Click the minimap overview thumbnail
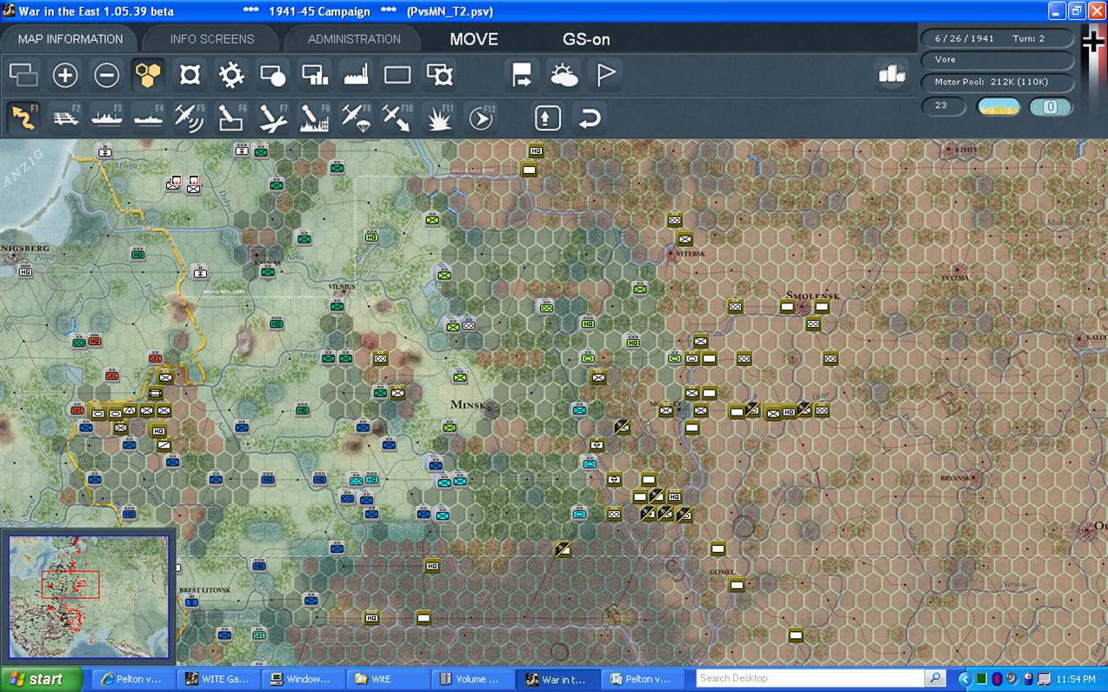1108x692 pixels. tap(89, 596)
